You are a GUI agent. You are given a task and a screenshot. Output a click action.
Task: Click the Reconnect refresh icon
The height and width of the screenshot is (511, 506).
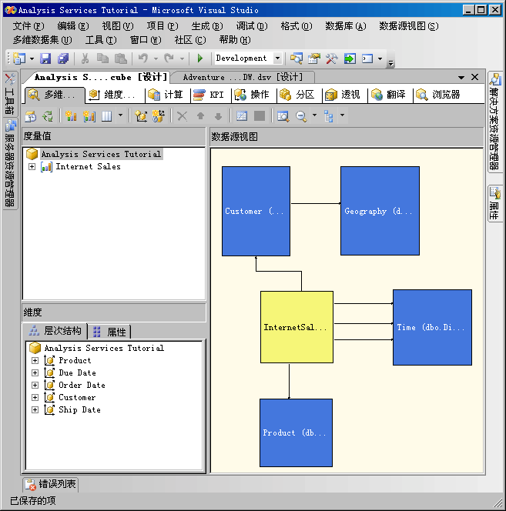point(48,116)
